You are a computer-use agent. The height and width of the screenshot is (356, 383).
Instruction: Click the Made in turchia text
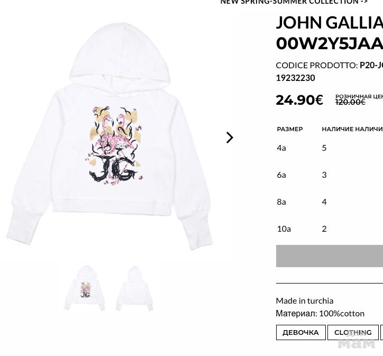click(x=304, y=300)
